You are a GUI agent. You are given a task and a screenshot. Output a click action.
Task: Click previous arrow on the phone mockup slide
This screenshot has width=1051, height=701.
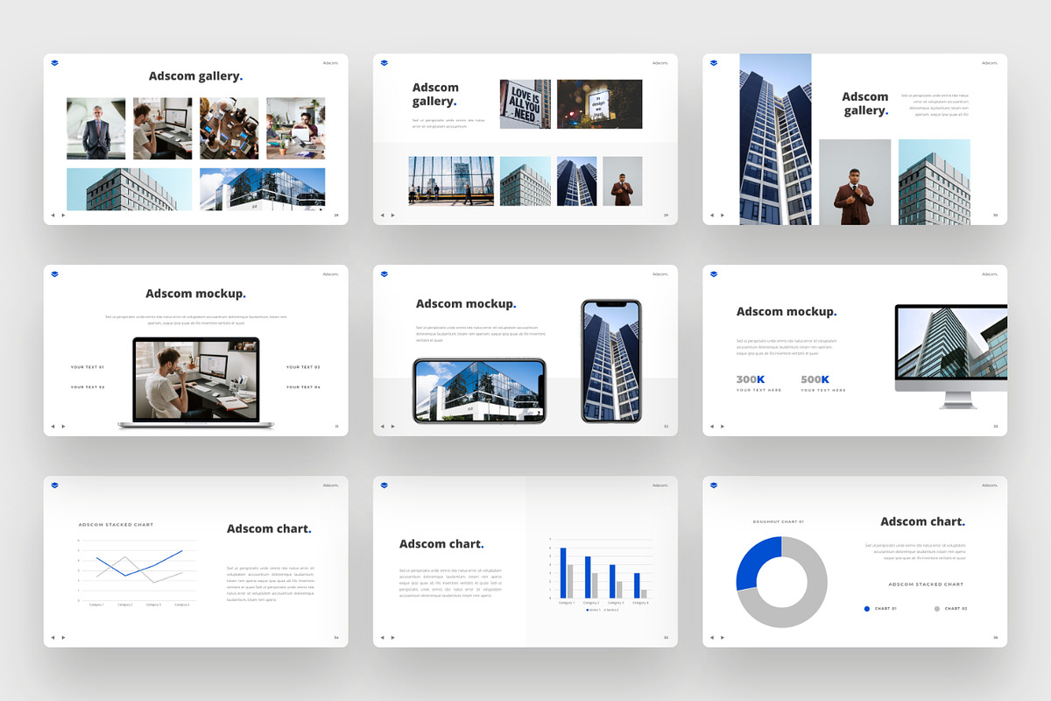point(382,426)
